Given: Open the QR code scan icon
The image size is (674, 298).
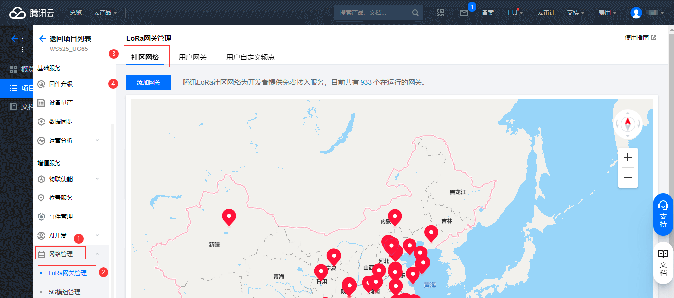Looking at the screenshot, I should click(x=440, y=13).
